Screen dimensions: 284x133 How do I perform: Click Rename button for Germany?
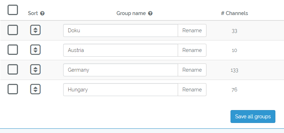pyautogui.click(x=192, y=70)
